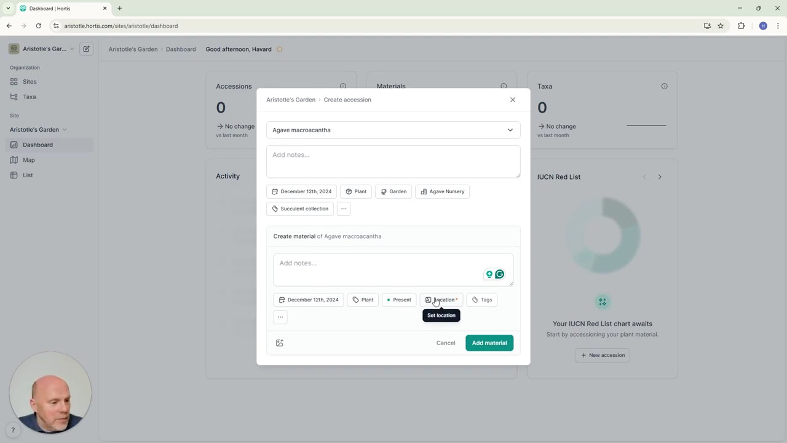
Task: Edit the Succulent collection tag
Action: point(300,209)
